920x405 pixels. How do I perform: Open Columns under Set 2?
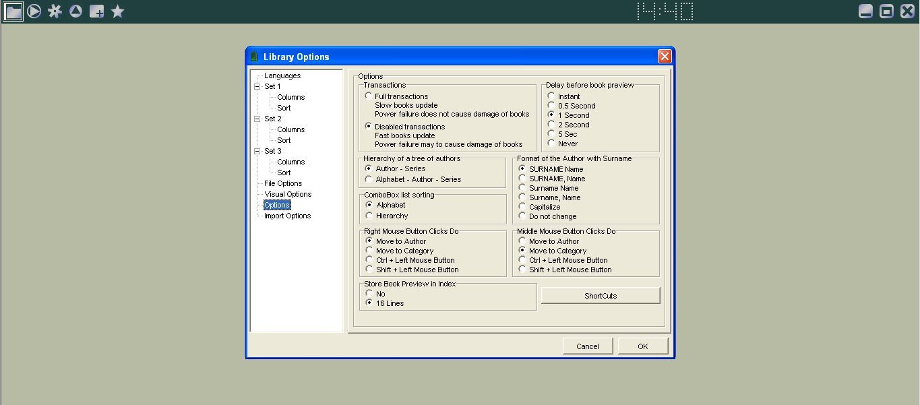291,129
